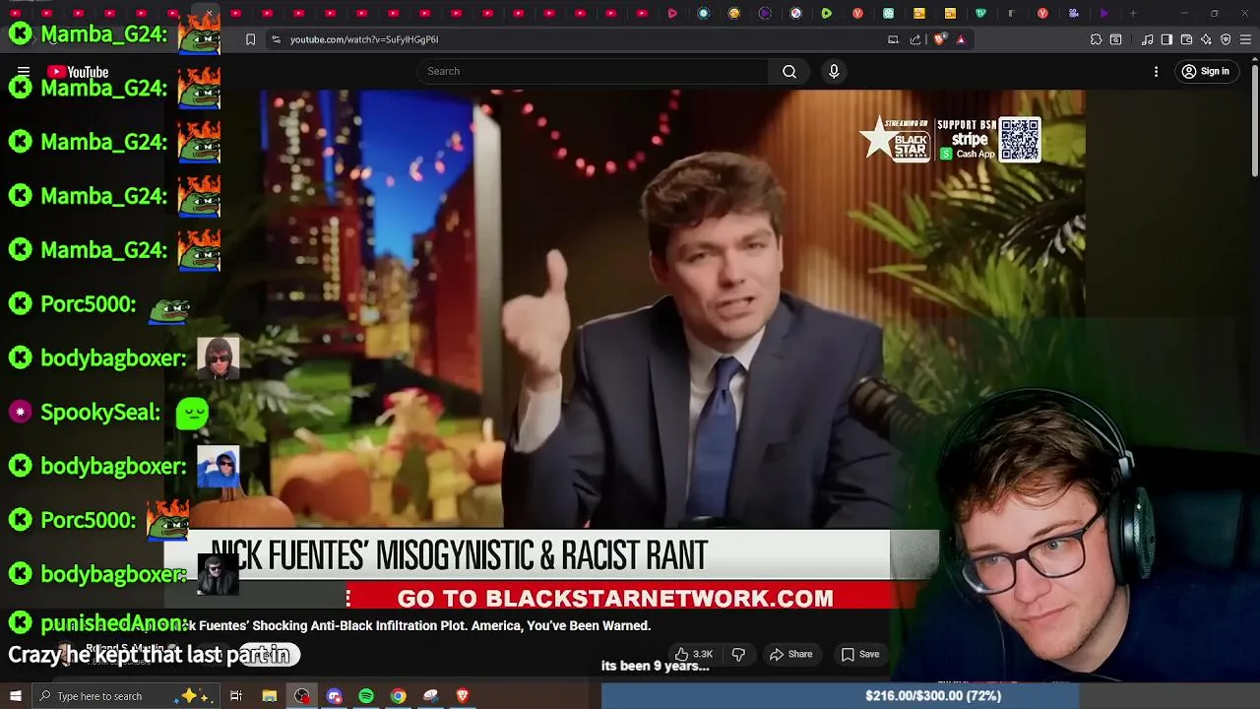Open OBS Studio from the taskbar

(301, 696)
